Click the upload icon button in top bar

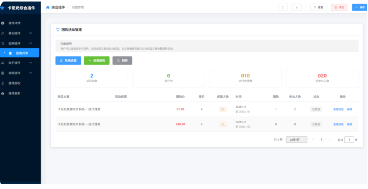(x=283, y=7)
